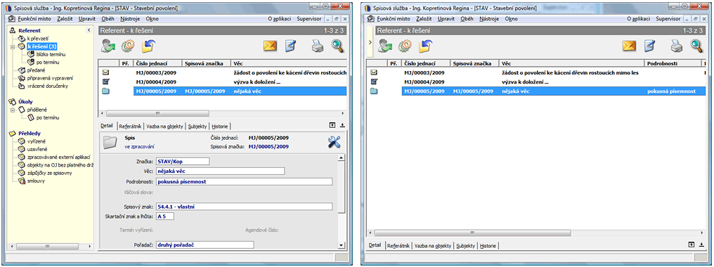Open 'Nástroje' menu in right window
714x267 pixels.
pyautogui.click(x=490, y=19)
